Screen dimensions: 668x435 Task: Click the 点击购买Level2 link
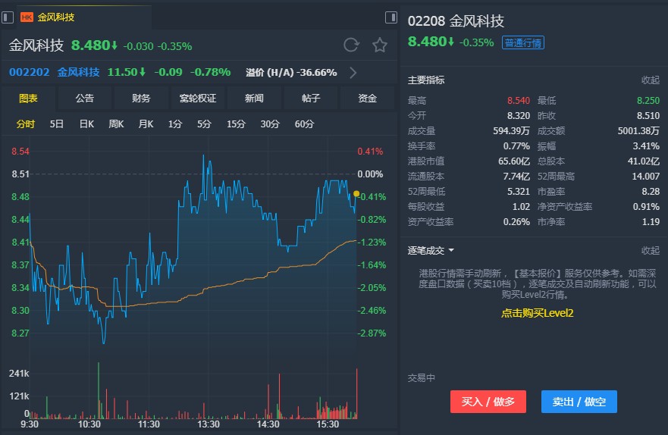537,313
